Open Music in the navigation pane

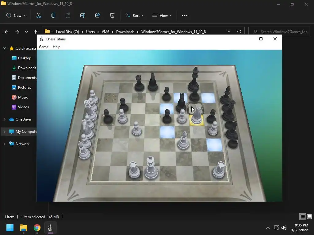[20, 97]
